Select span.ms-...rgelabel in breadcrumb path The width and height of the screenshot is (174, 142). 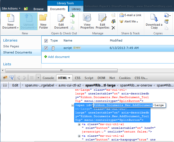tap(40, 85)
